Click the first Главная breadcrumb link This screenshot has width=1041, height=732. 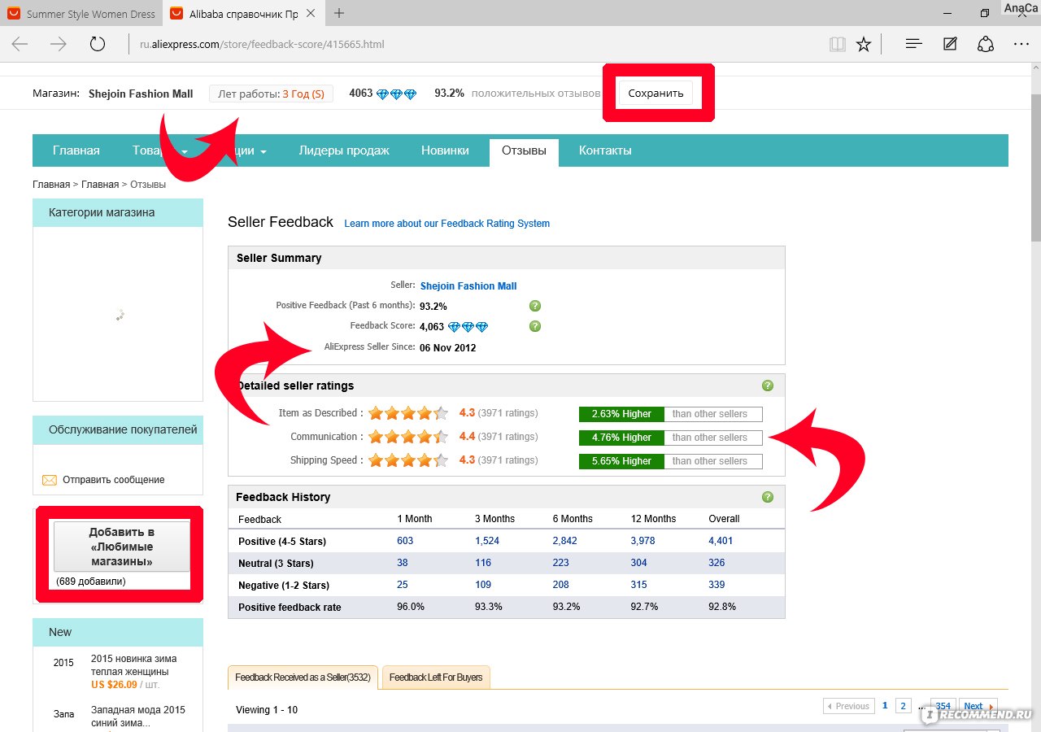click(x=51, y=185)
